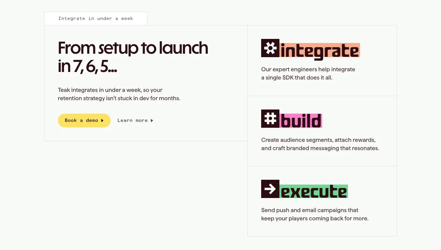
Task: Click the orange integrate wordmark
Action: [320, 51]
